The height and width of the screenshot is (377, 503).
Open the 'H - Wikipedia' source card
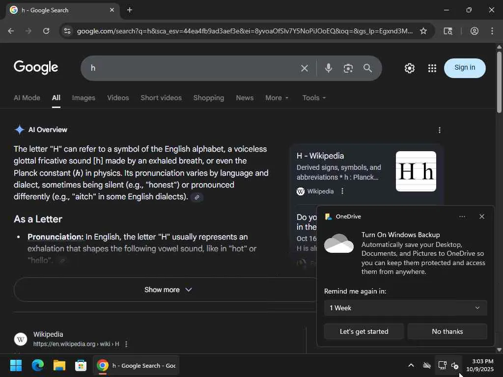point(320,156)
